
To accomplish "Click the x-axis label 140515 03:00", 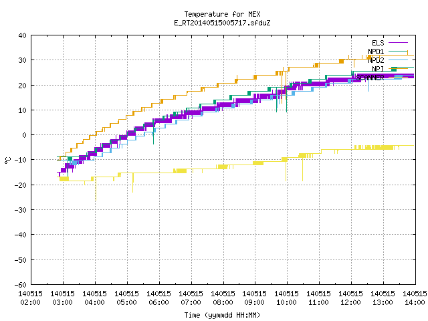I will [x=62, y=298].
